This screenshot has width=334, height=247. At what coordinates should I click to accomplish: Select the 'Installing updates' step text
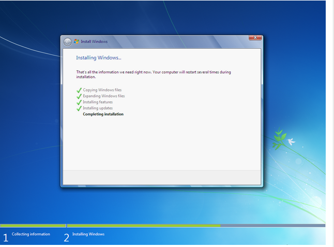click(x=98, y=108)
